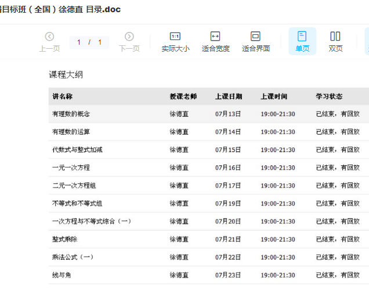369x303 pixels.
Task: Select the 有理数的概念 lesson row
Action: (71, 114)
